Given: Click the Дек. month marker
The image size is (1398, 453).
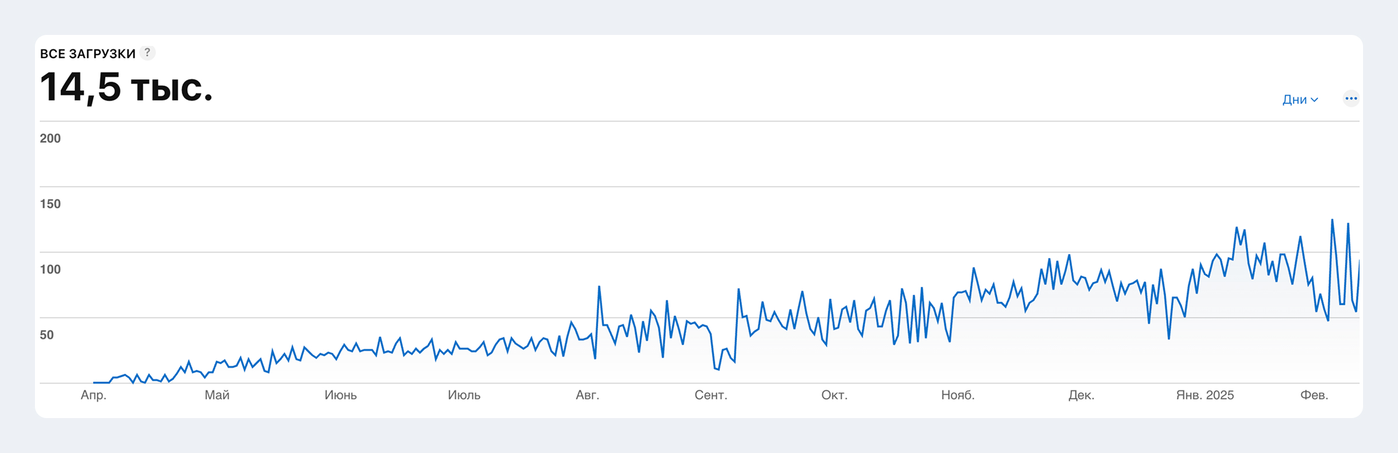Looking at the screenshot, I should 1081,395.
